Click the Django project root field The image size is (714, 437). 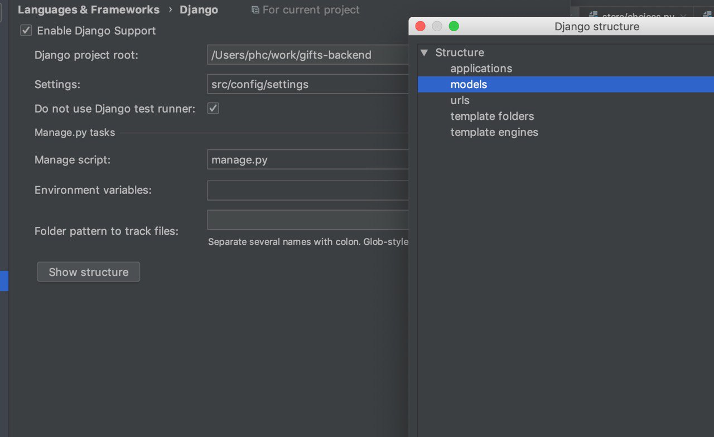308,55
